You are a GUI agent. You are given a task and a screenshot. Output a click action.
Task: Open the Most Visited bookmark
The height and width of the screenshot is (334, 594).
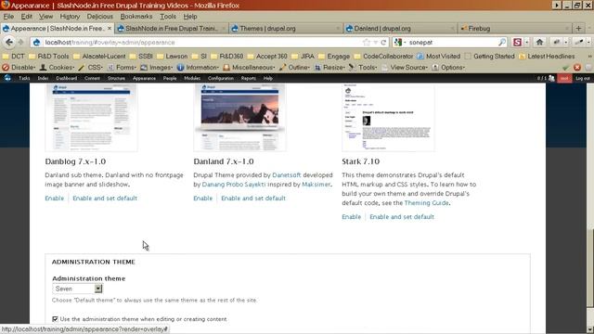(439, 56)
